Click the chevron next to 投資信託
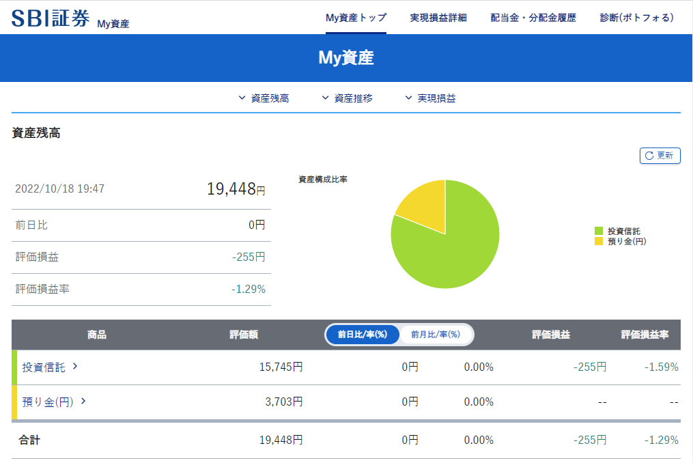 pyautogui.click(x=75, y=367)
